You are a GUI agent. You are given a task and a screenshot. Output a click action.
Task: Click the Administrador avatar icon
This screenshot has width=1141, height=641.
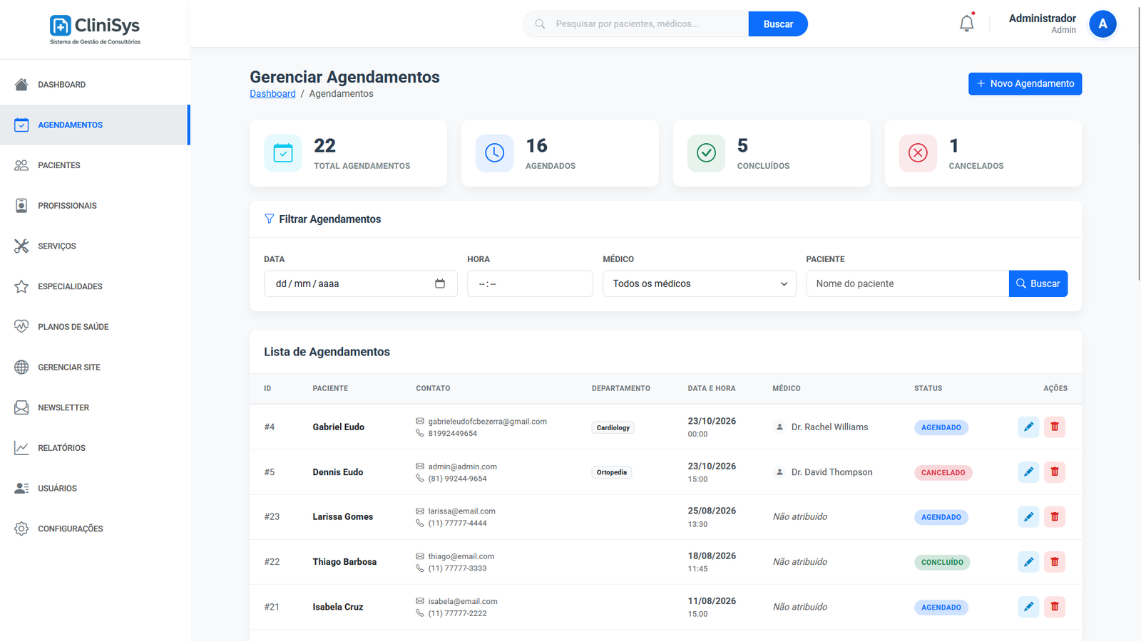[1102, 24]
